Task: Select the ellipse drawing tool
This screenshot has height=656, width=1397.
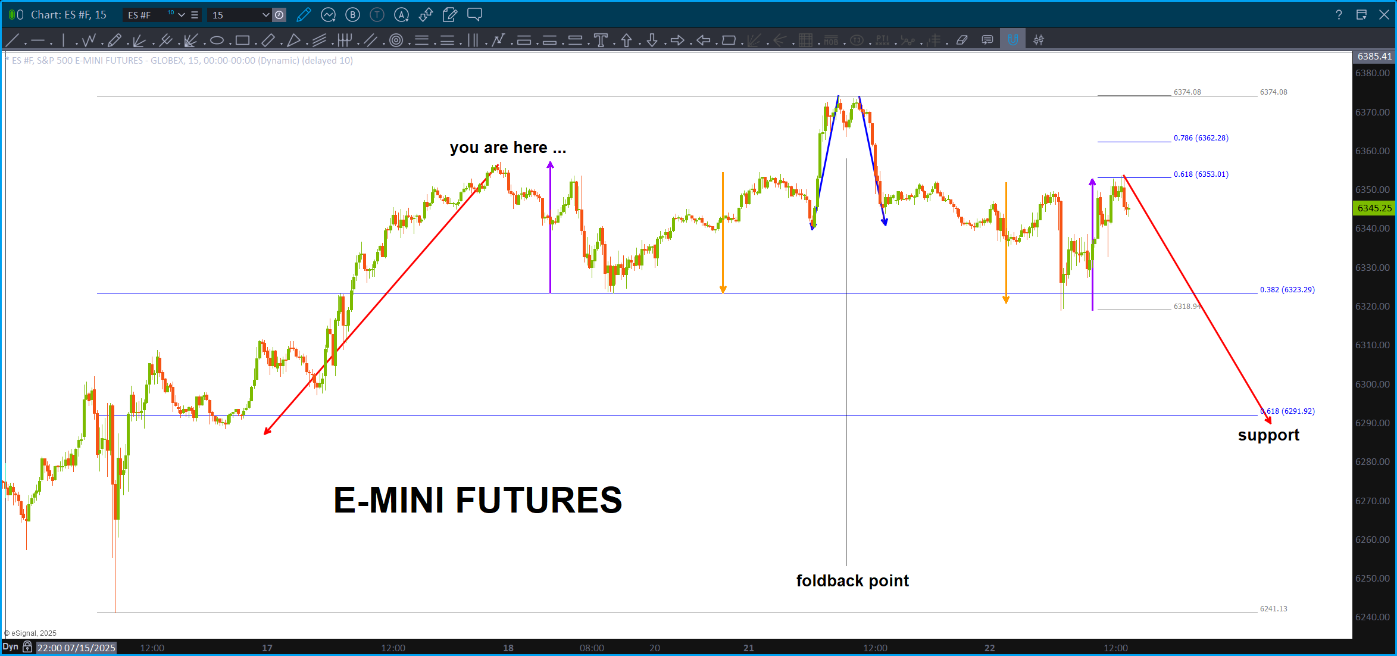Action: point(217,40)
